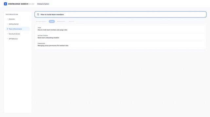Click the 'Docs v2.4' version label

click(31, 4)
